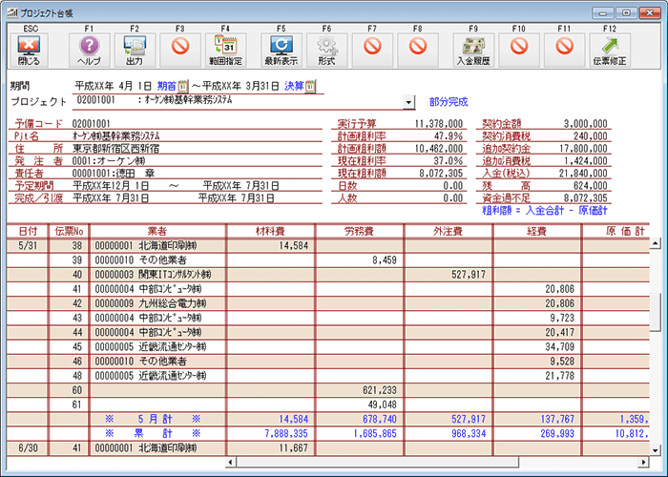Select row 42 九州総合電力㈱

click(x=328, y=303)
